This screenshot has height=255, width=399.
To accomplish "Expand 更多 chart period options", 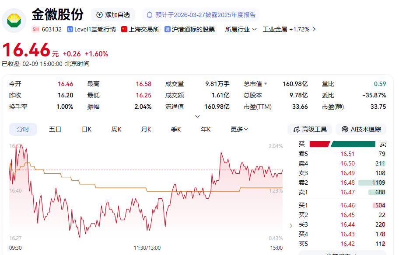I will [x=239, y=129].
